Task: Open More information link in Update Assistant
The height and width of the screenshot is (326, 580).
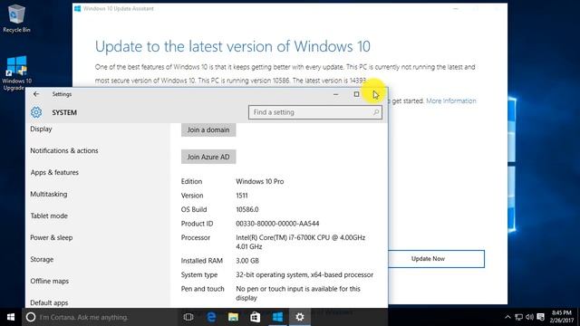Action: (x=451, y=101)
